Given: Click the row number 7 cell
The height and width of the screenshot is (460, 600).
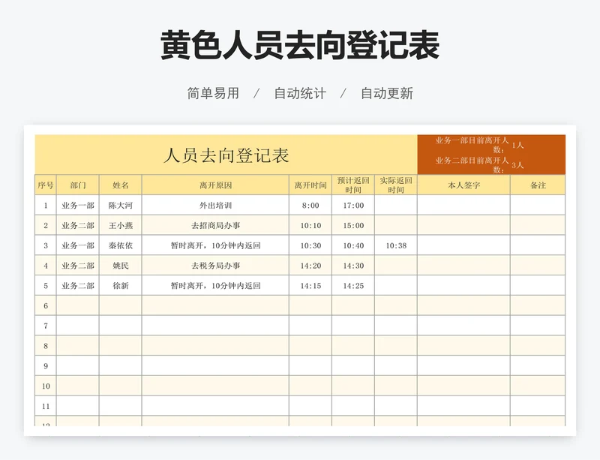Looking at the screenshot, I should tap(46, 326).
